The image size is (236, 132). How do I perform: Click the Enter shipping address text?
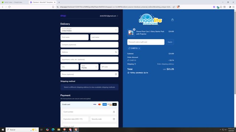coord(166,64)
